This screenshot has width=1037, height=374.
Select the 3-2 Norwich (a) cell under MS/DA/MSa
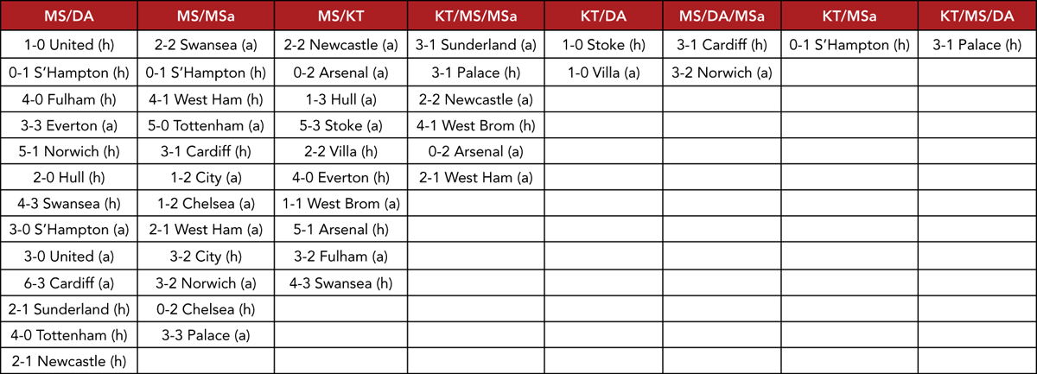click(722, 72)
